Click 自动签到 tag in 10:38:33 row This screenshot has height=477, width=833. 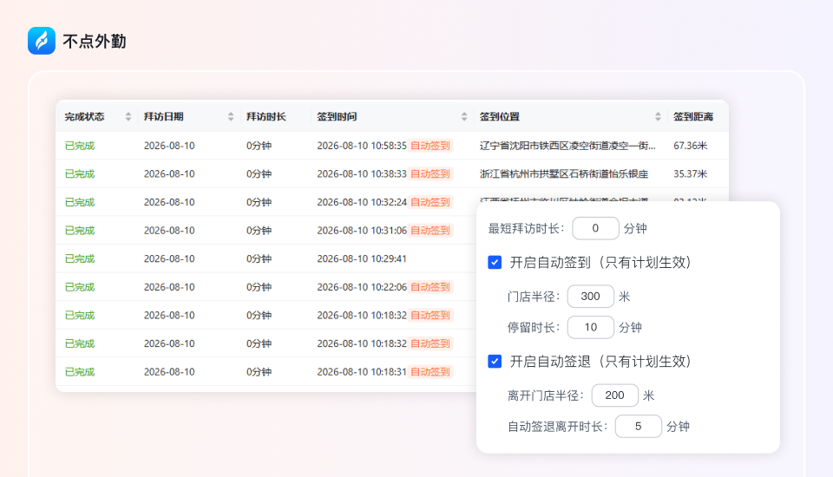[x=430, y=173]
